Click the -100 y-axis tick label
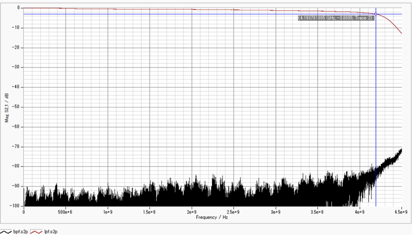 pos(15,206)
